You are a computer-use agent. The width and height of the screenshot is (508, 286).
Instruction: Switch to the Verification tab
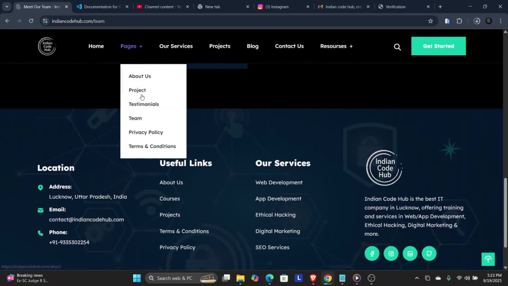(x=404, y=7)
